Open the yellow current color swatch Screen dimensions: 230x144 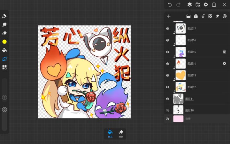4,42
